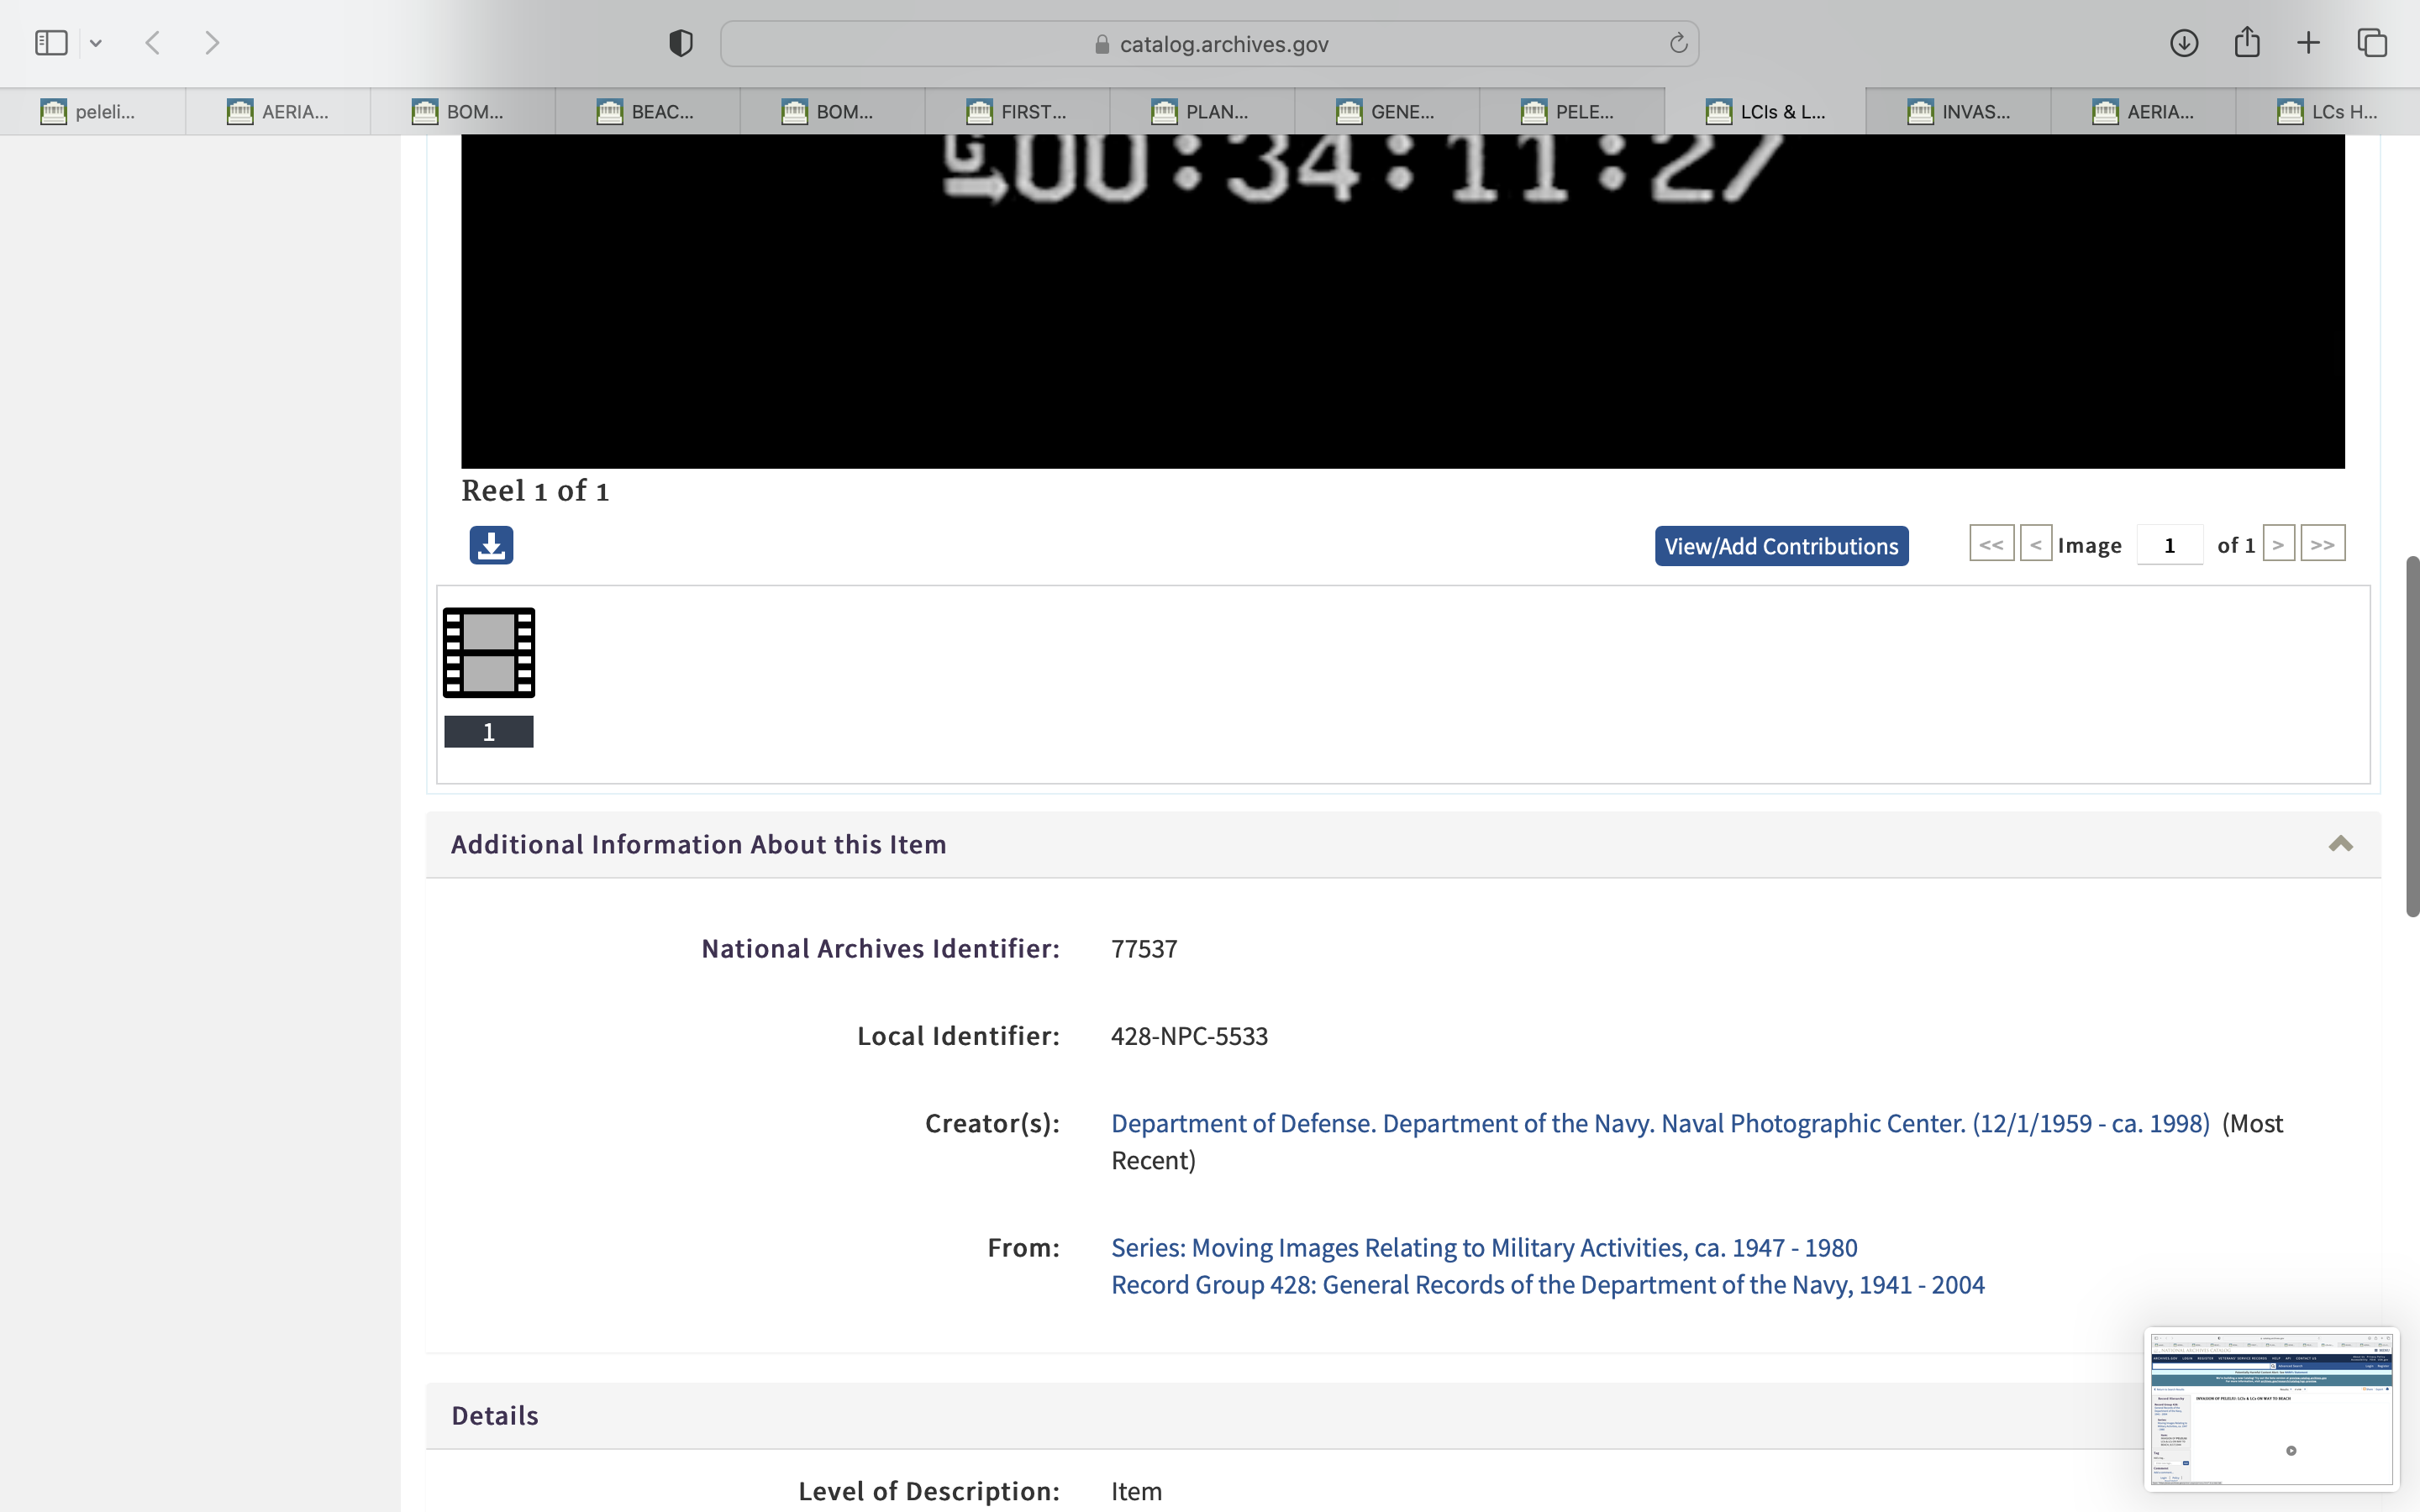Go back with the back arrow
Screen dimensions: 2420x1512
pyautogui.click(x=153, y=43)
